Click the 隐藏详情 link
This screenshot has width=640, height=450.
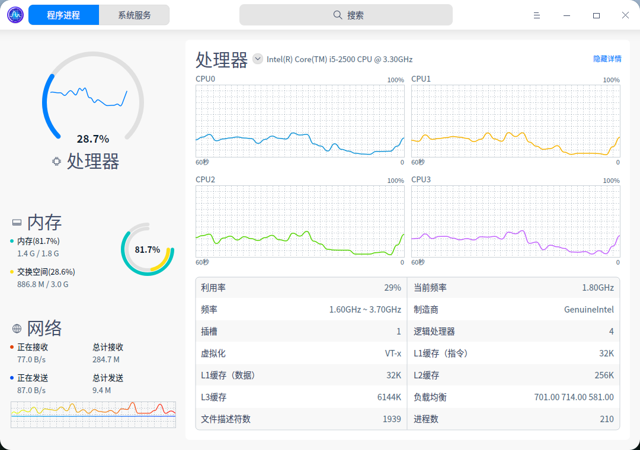click(607, 59)
